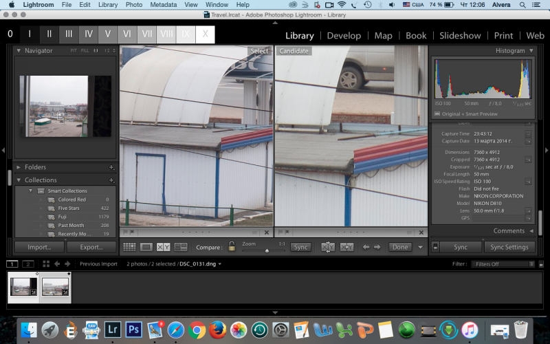
Task: Click the Make Select icon
Action: coord(346,247)
